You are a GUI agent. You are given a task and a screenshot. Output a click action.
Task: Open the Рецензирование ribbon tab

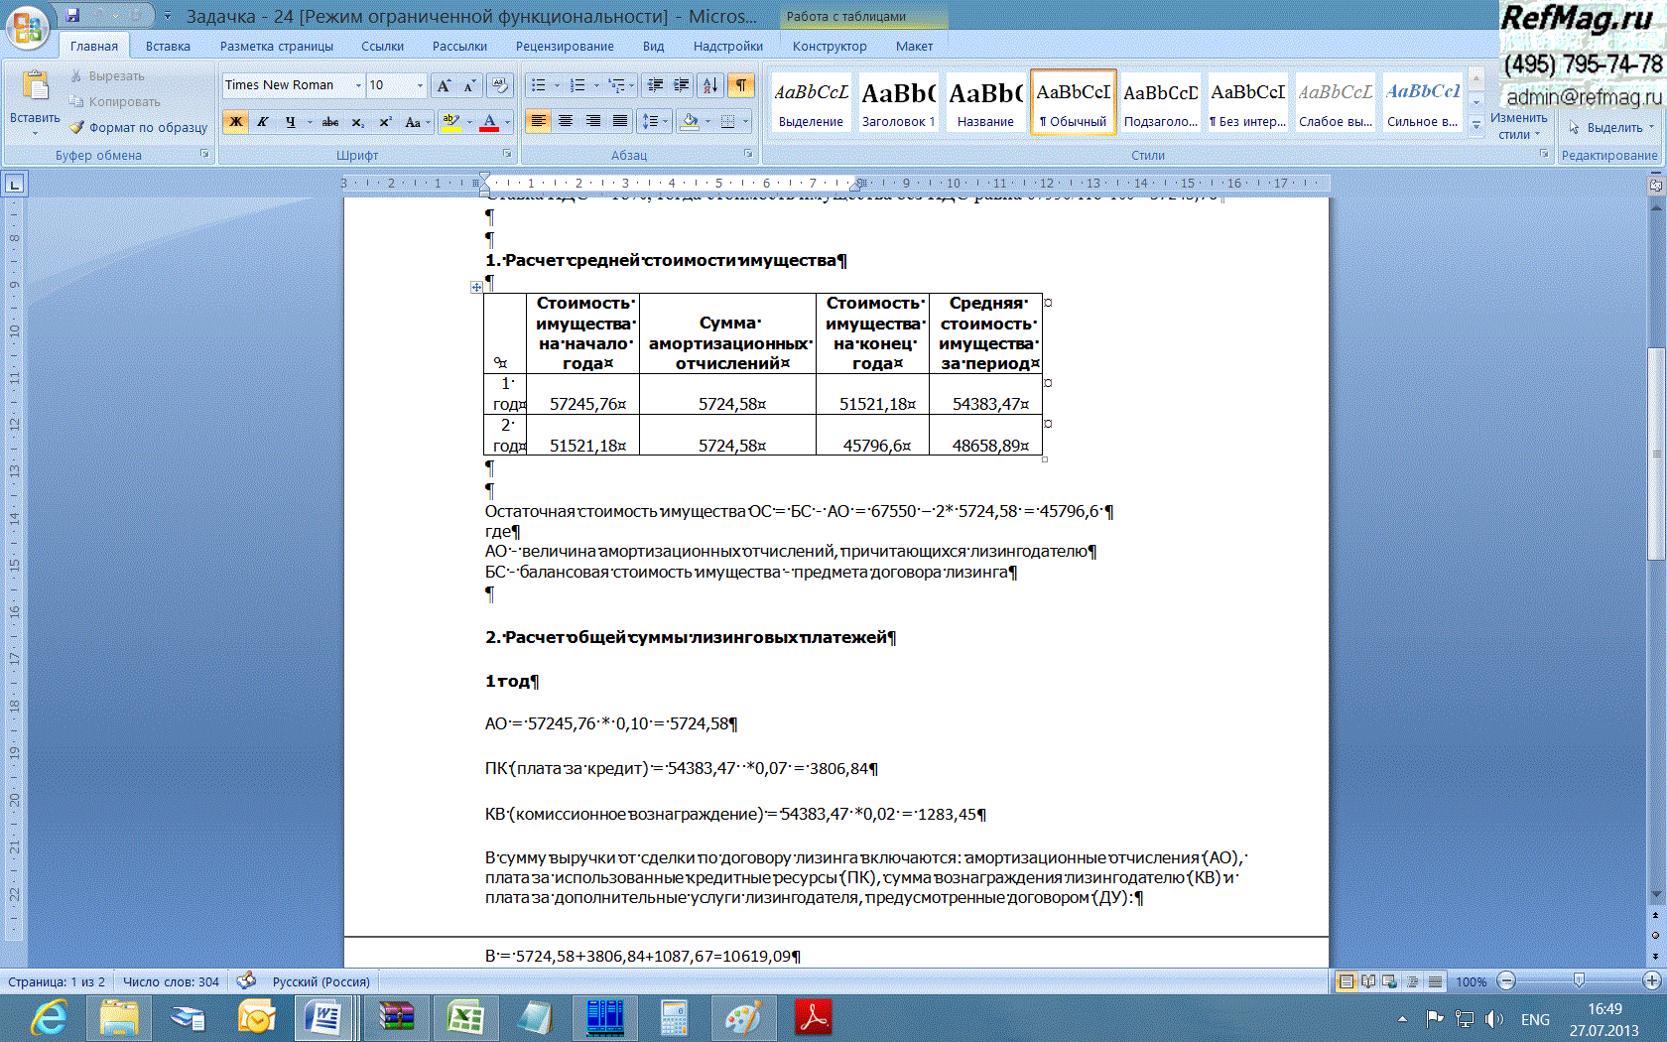565,46
